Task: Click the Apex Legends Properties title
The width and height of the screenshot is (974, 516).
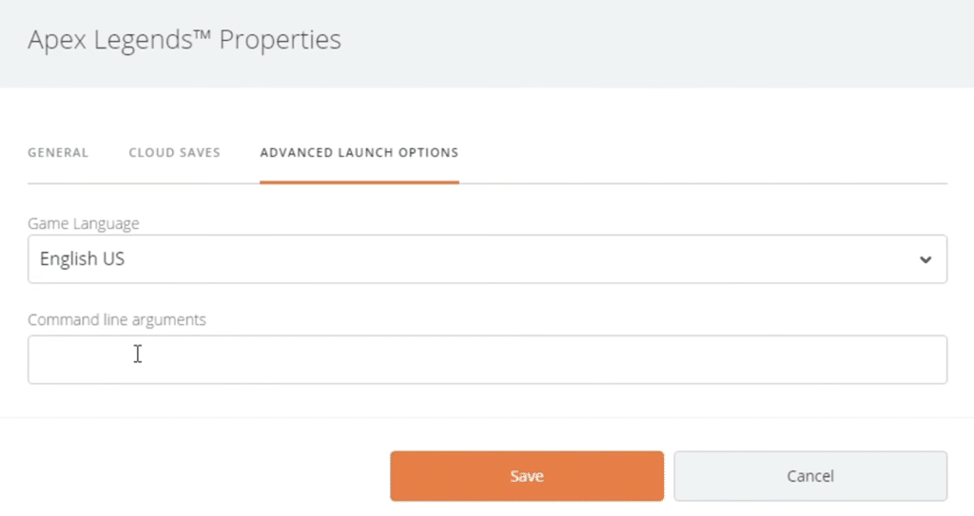Action: pos(185,40)
